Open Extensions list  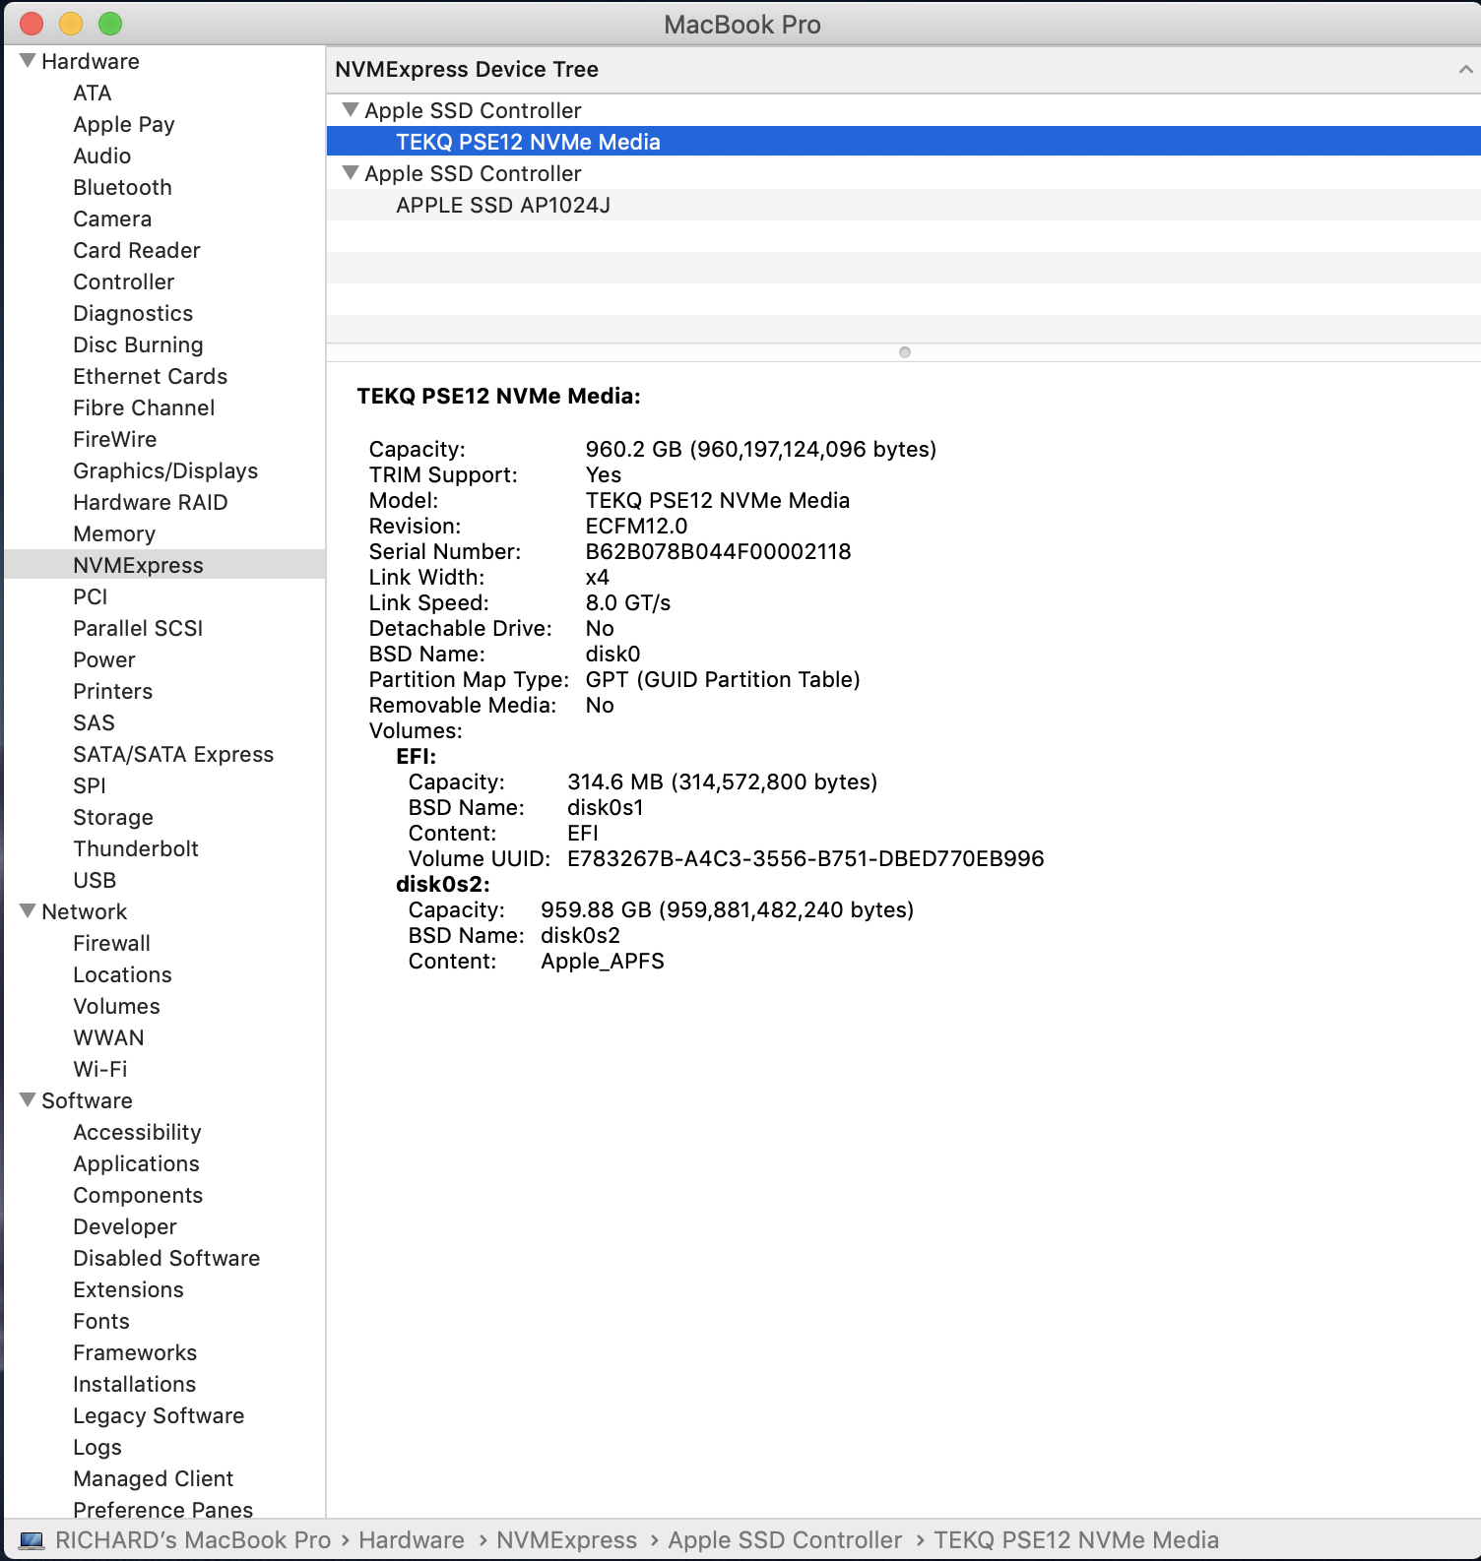pos(128,1289)
